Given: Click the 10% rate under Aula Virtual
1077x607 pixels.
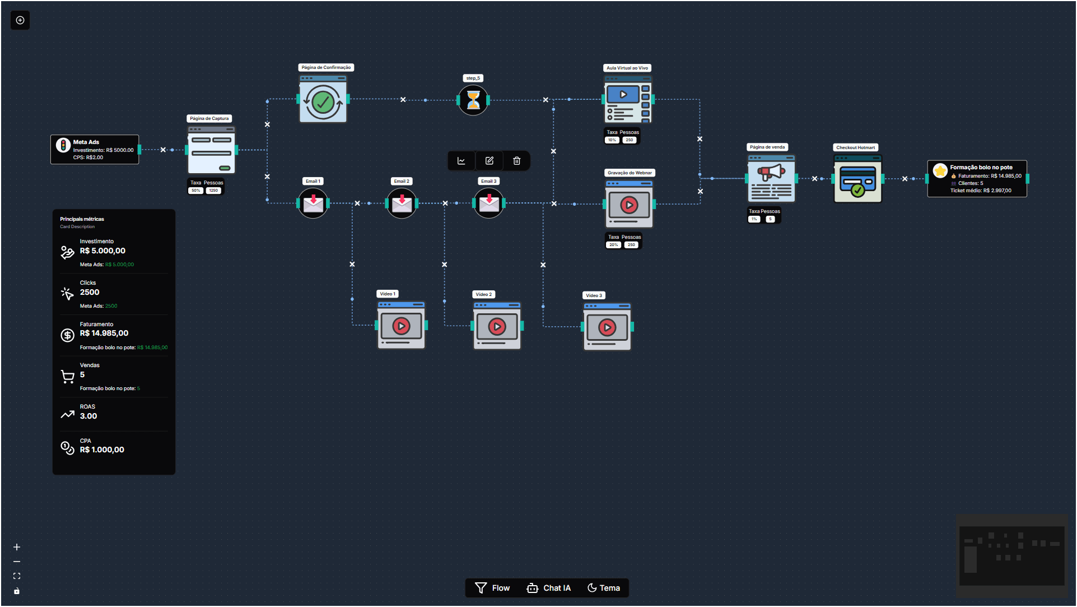Looking at the screenshot, I should [612, 140].
